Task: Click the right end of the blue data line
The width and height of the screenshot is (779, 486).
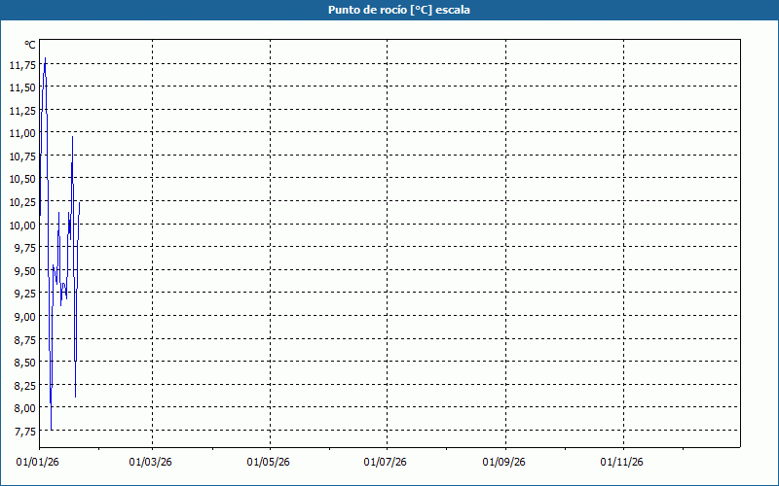Action: (x=79, y=202)
